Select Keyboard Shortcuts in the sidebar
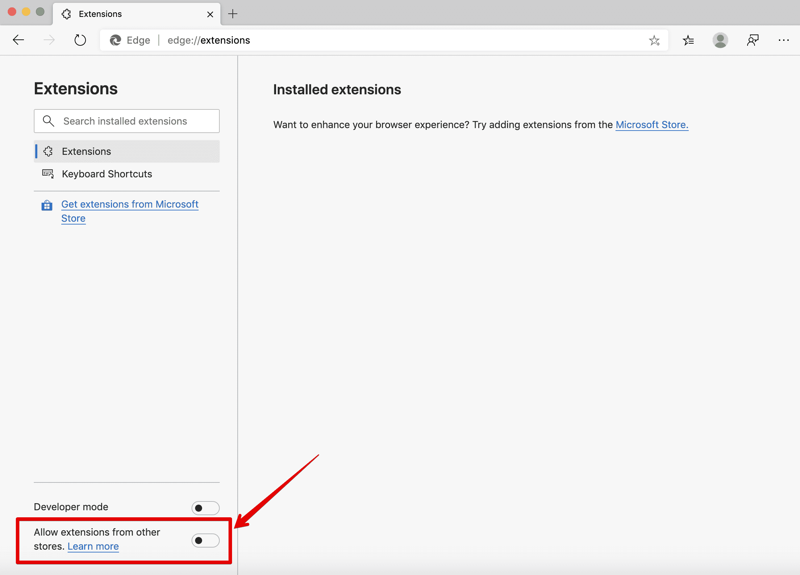This screenshot has height=575, width=800. coord(107,173)
